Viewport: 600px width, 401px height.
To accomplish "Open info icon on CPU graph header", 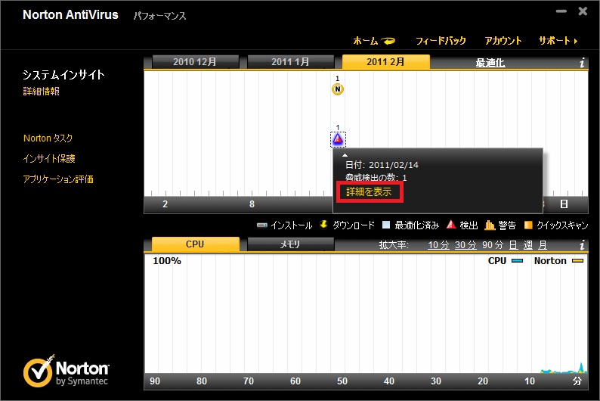I will point(582,245).
